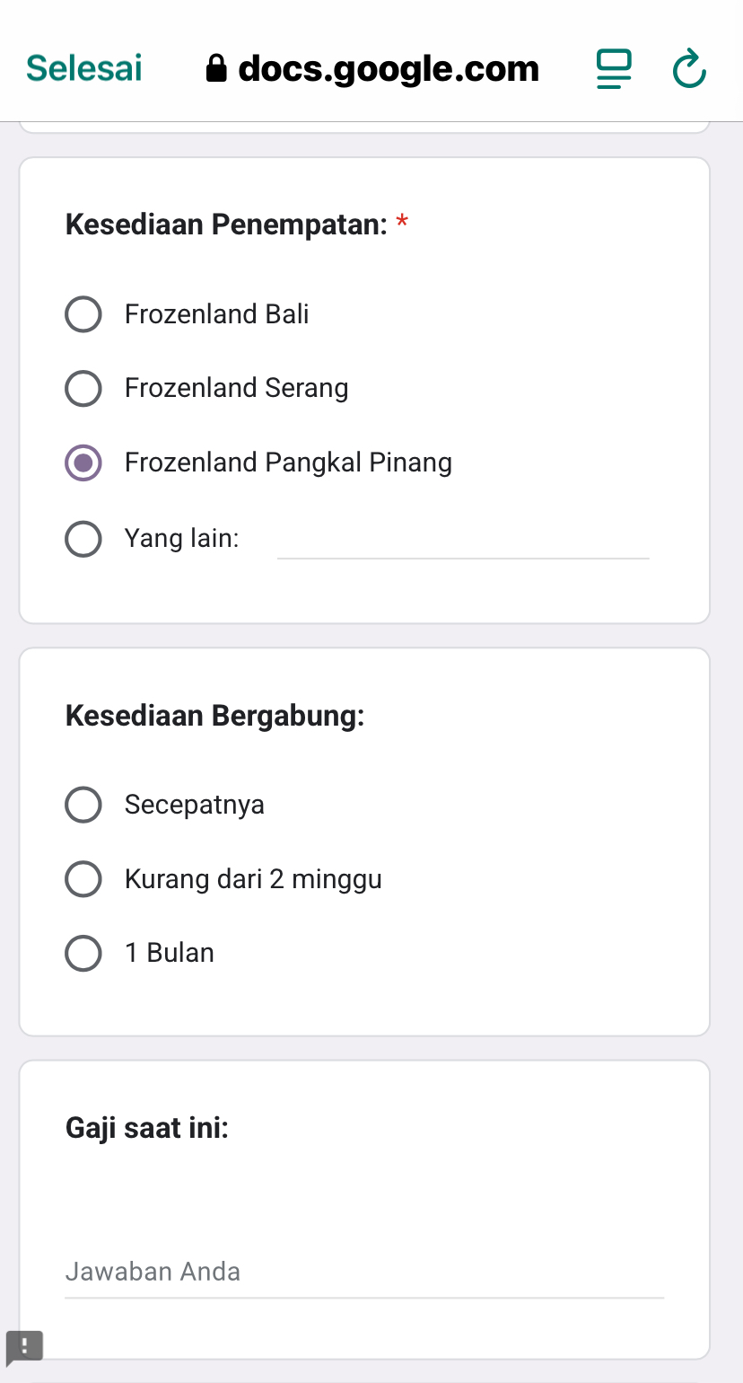
Task: Pick the Secepatnya radio button
Action: pyautogui.click(x=83, y=805)
